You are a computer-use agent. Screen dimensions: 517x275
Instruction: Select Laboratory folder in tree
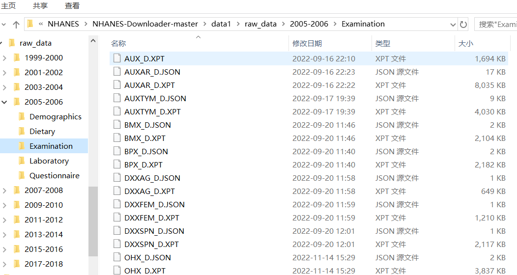tap(49, 161)
